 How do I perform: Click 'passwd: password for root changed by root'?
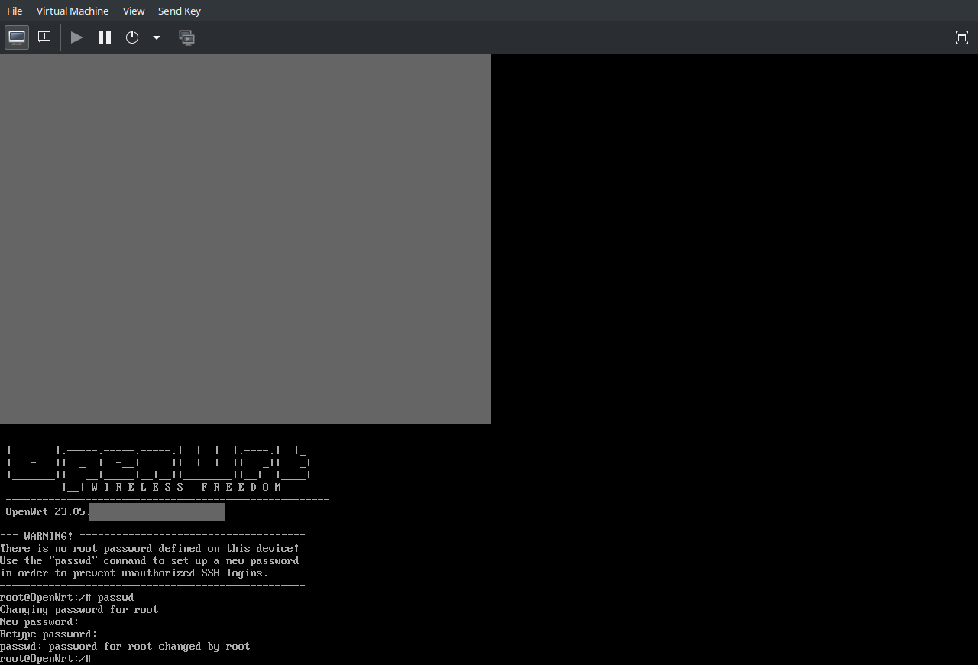(125, 646)
